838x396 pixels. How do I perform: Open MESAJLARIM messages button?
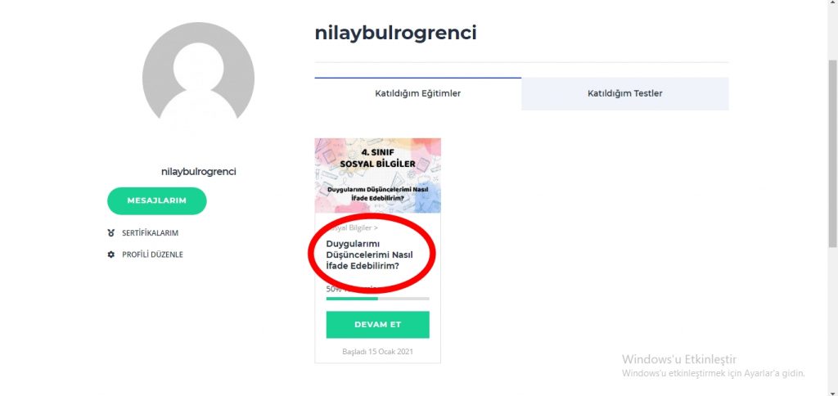(156, 201)
